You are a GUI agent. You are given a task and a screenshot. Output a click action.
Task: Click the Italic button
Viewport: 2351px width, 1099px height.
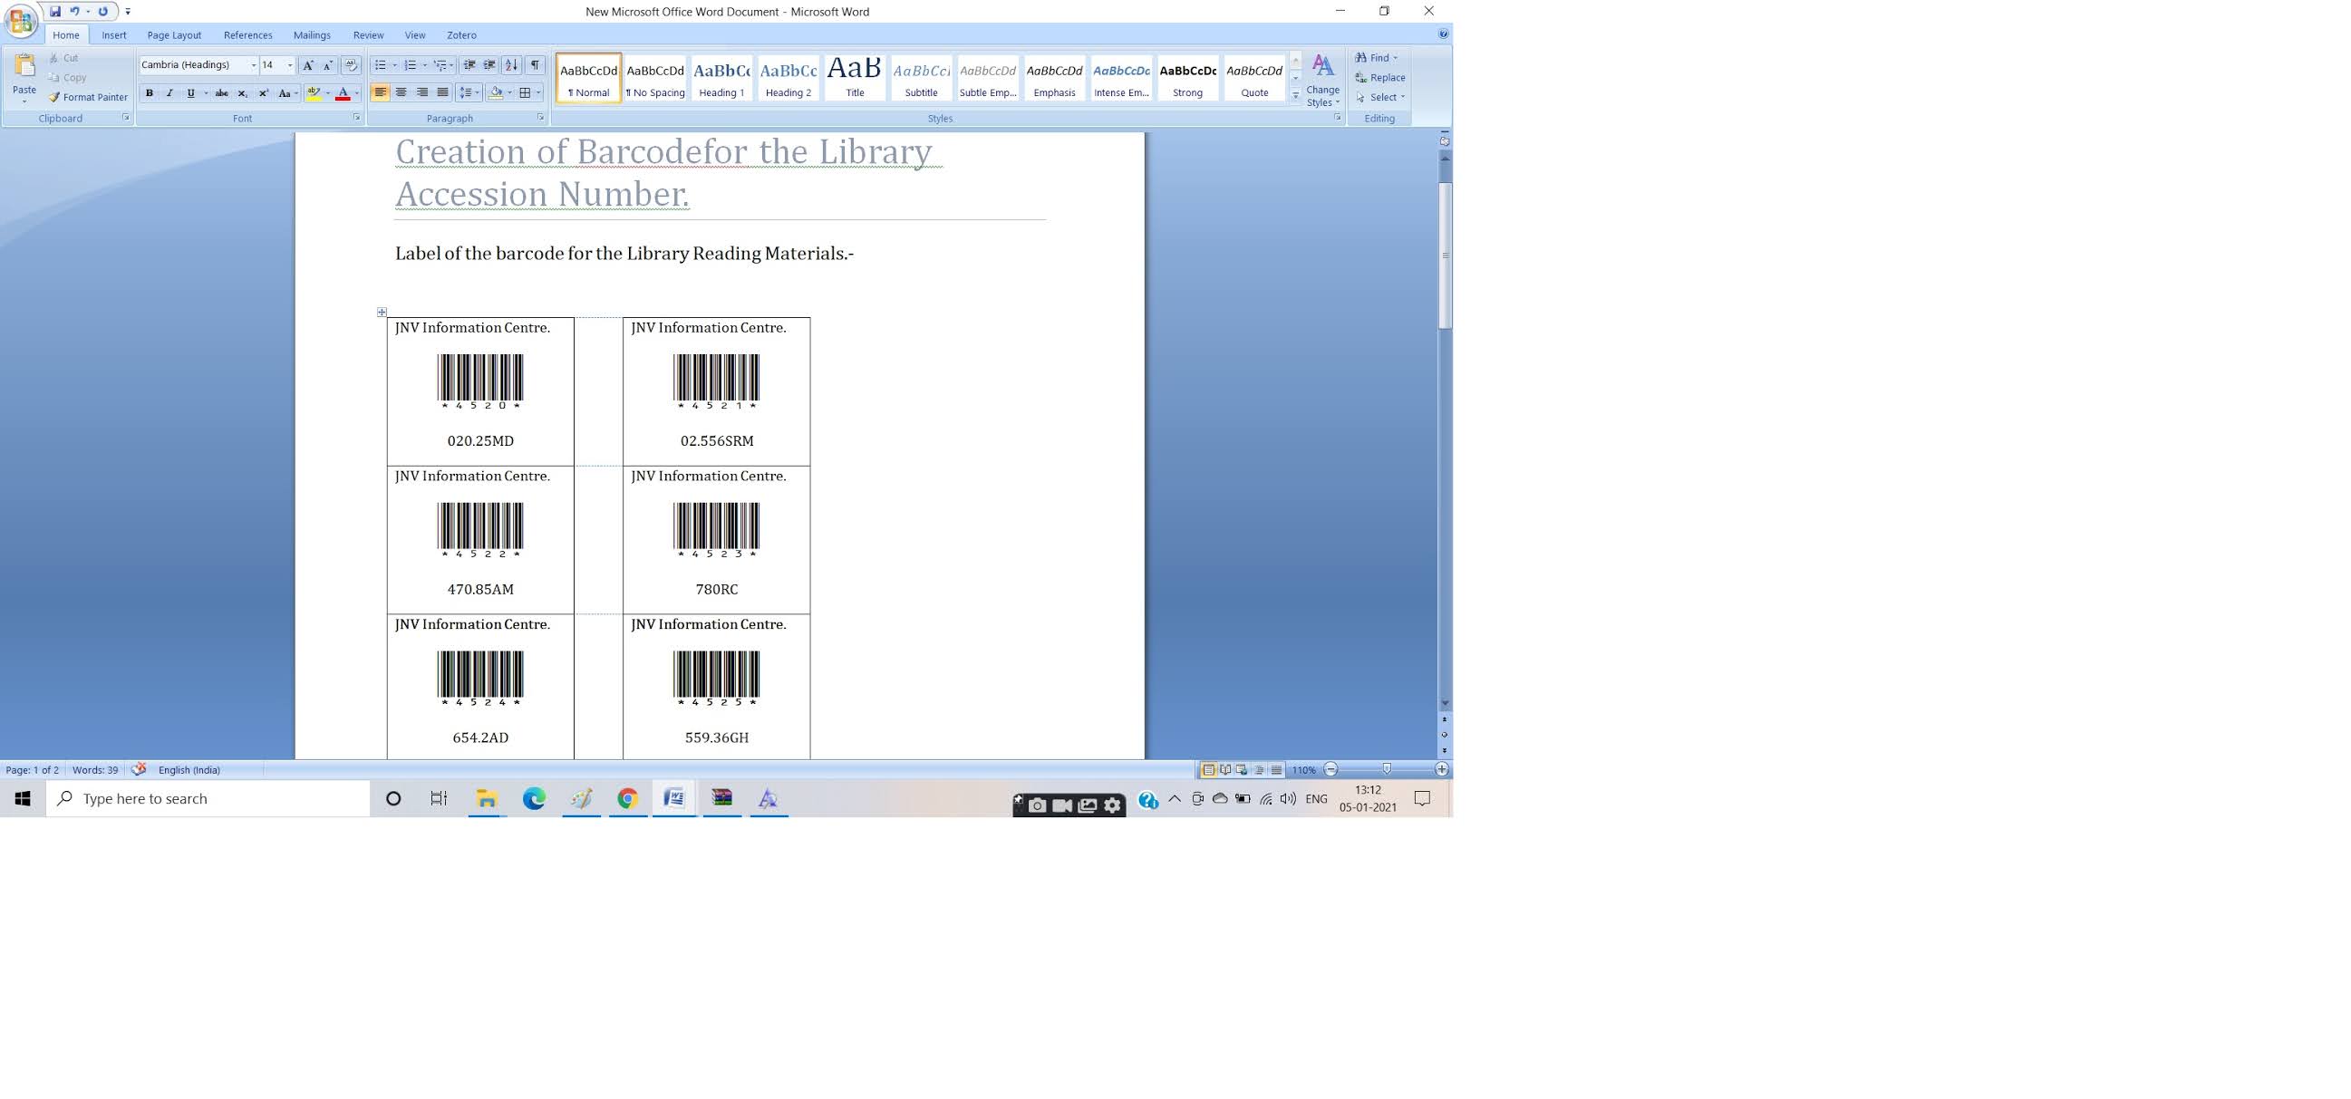click(169, 93)
